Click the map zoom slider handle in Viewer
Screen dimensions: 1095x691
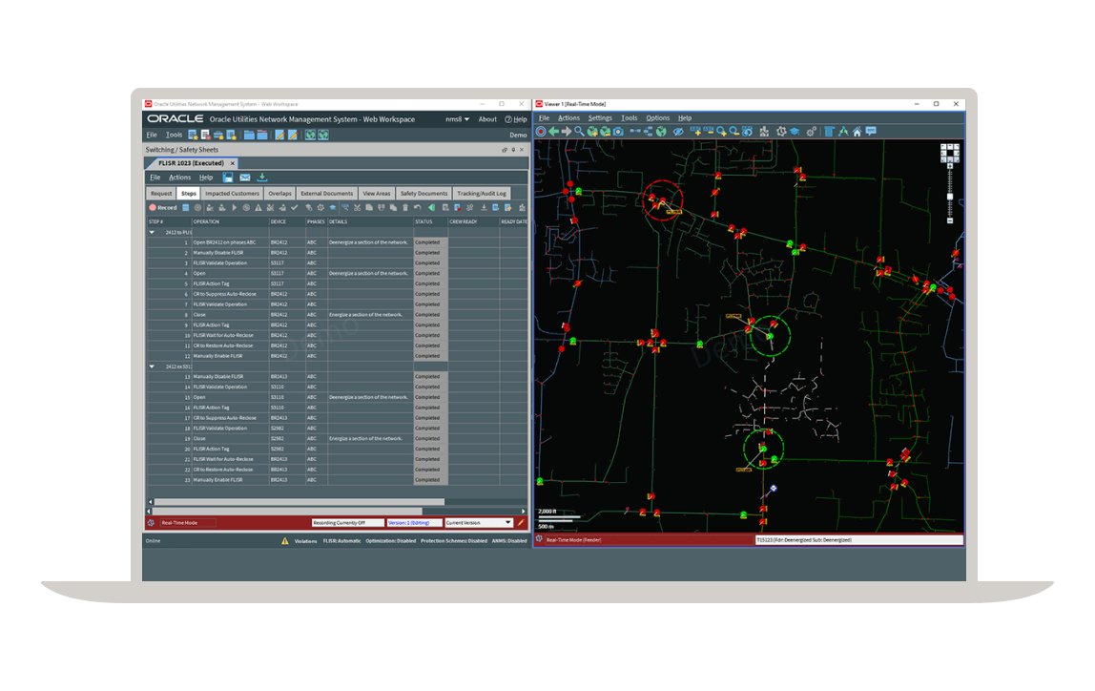(950, 197)
